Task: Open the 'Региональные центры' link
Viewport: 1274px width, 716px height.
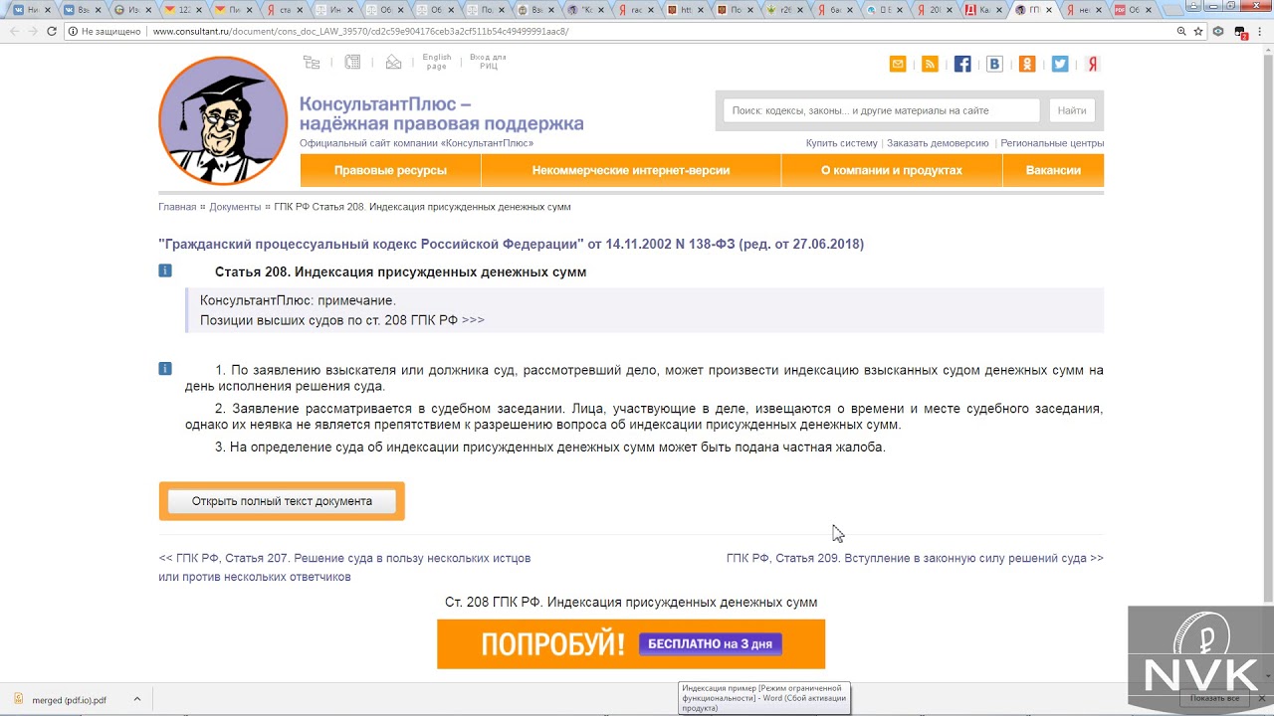Action: pos(1052,143)
